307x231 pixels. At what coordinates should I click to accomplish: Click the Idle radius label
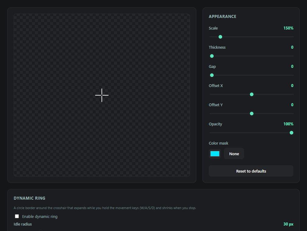(x=23, y=224)
